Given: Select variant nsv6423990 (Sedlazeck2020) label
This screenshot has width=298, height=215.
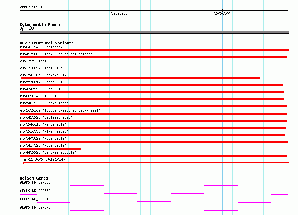Looking at the screenshot, I should (x=46, y=117).
